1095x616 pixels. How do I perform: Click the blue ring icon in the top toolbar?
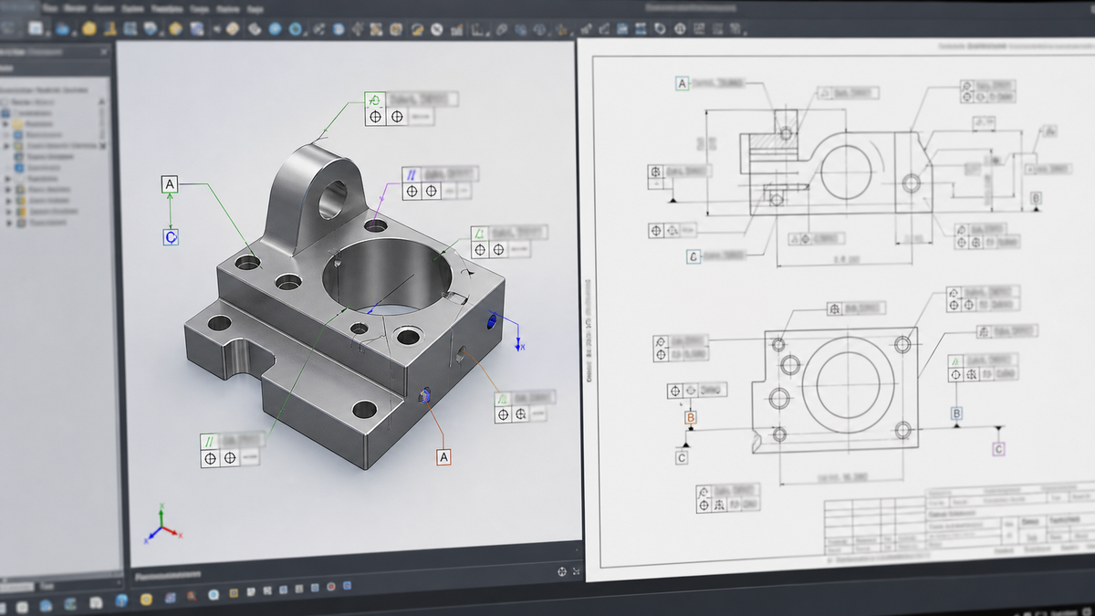click(295, 29)
